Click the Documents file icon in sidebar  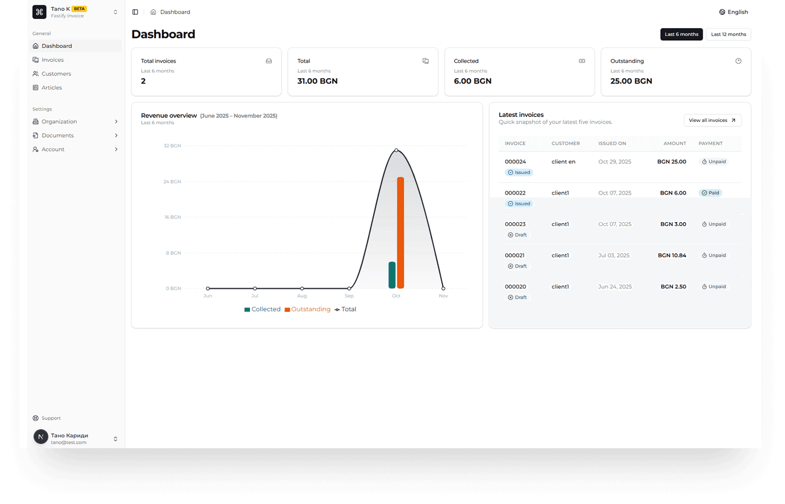[36, 136]
